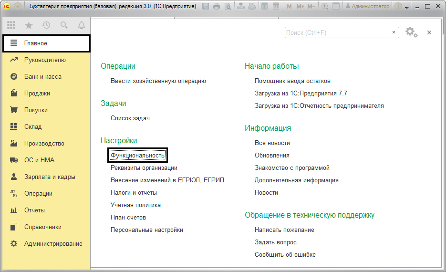Open Сообщить об ошибке

tap(285, 255)
